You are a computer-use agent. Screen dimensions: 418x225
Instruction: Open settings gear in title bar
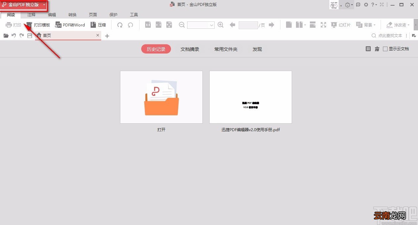pyautogui.click(x=366, y=5)
